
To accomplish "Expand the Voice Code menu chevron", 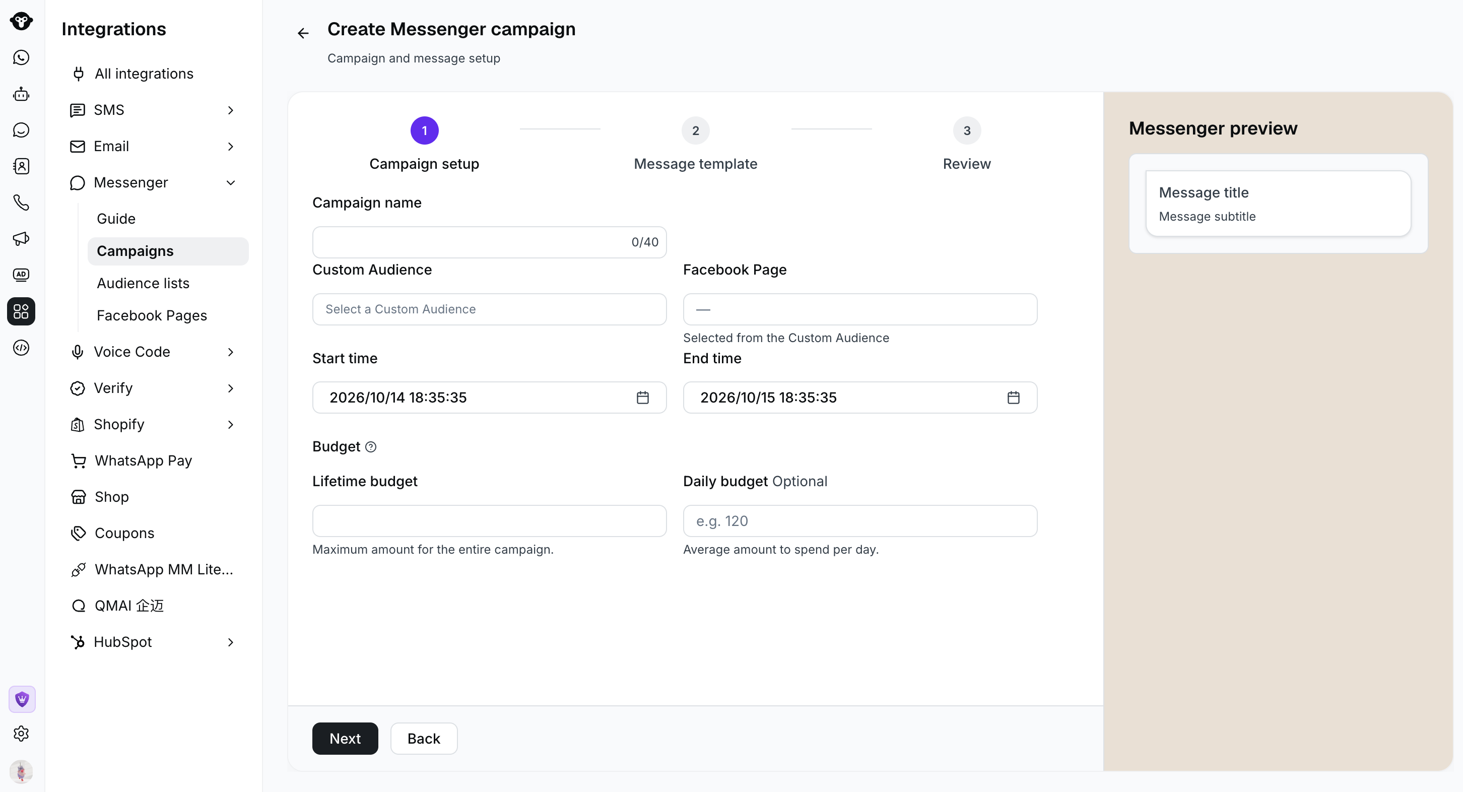I will pos(231,352).
